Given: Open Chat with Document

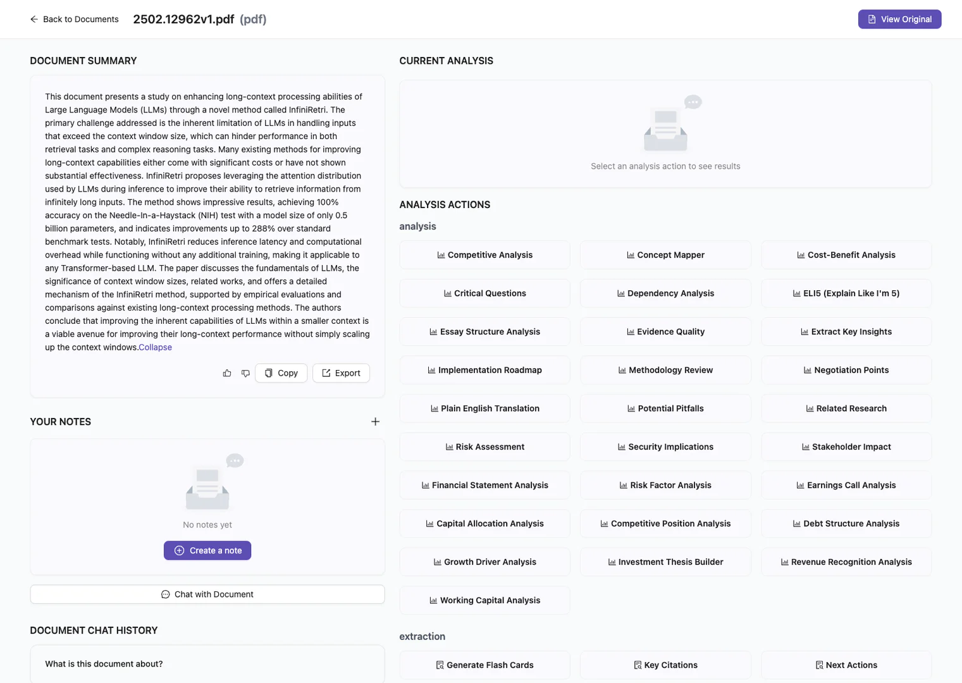Looking at the screenshot, I should click(207, 594).
